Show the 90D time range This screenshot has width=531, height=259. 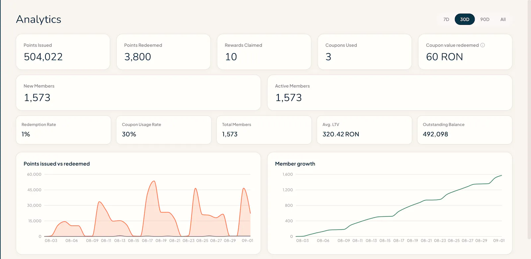[485, 19]
